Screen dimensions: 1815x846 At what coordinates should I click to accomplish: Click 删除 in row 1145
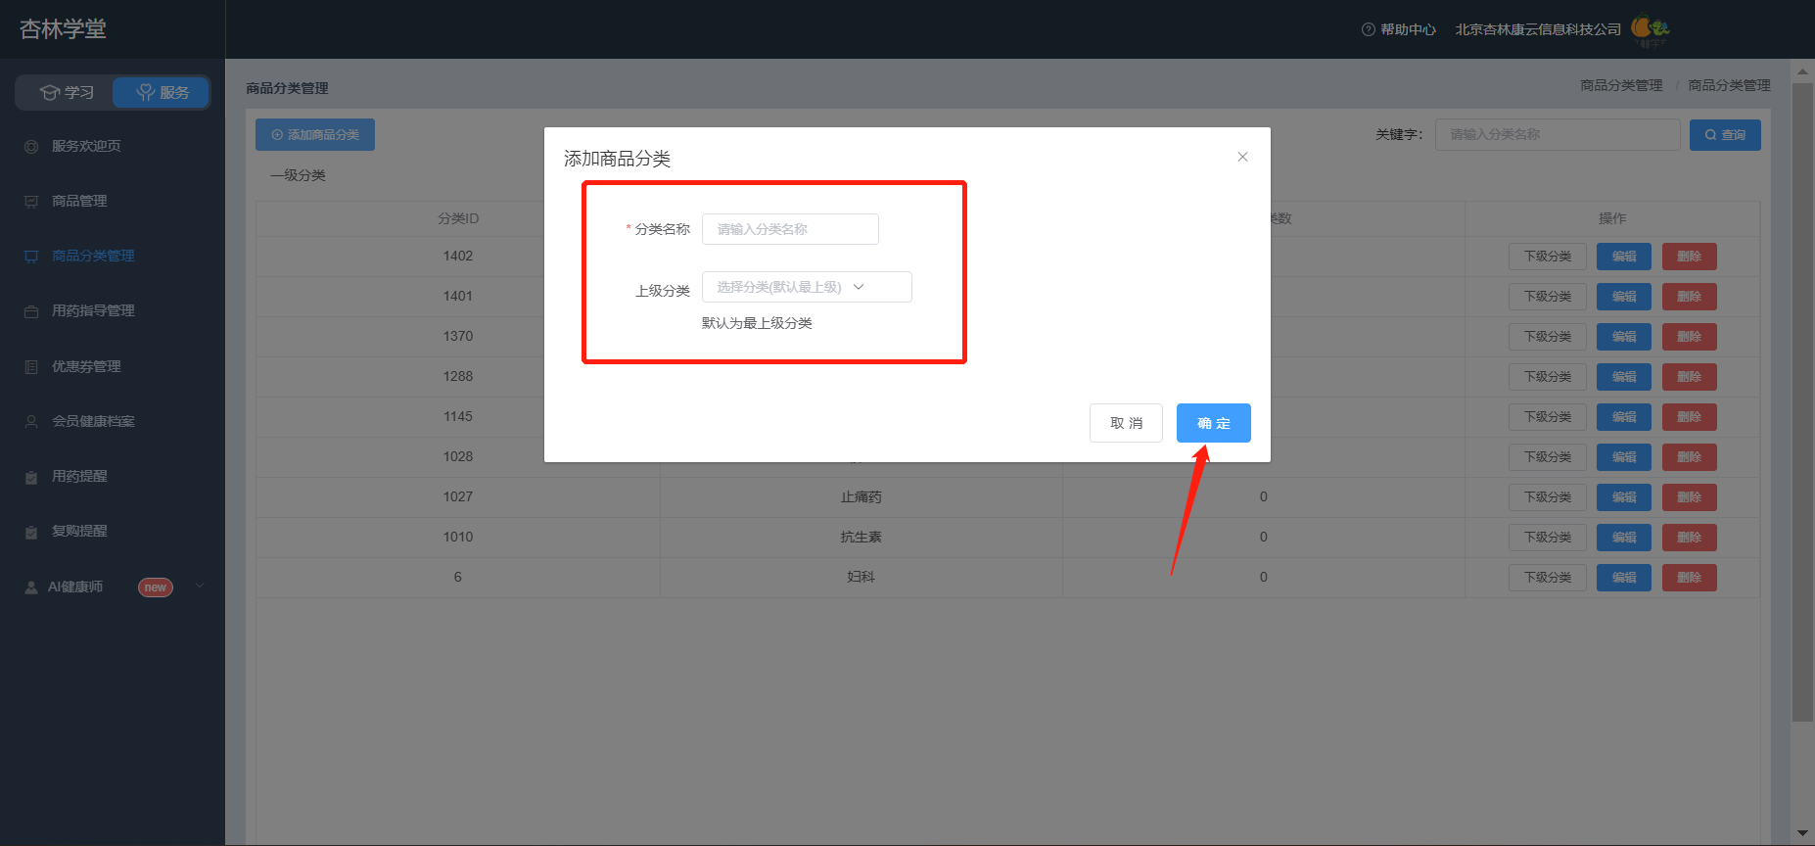(1690, 417)
